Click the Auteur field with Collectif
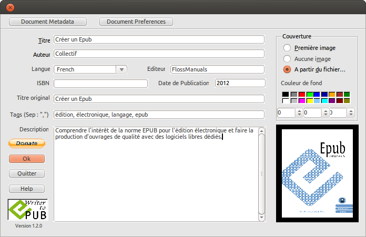366x237 pixels. click(159, 54)
